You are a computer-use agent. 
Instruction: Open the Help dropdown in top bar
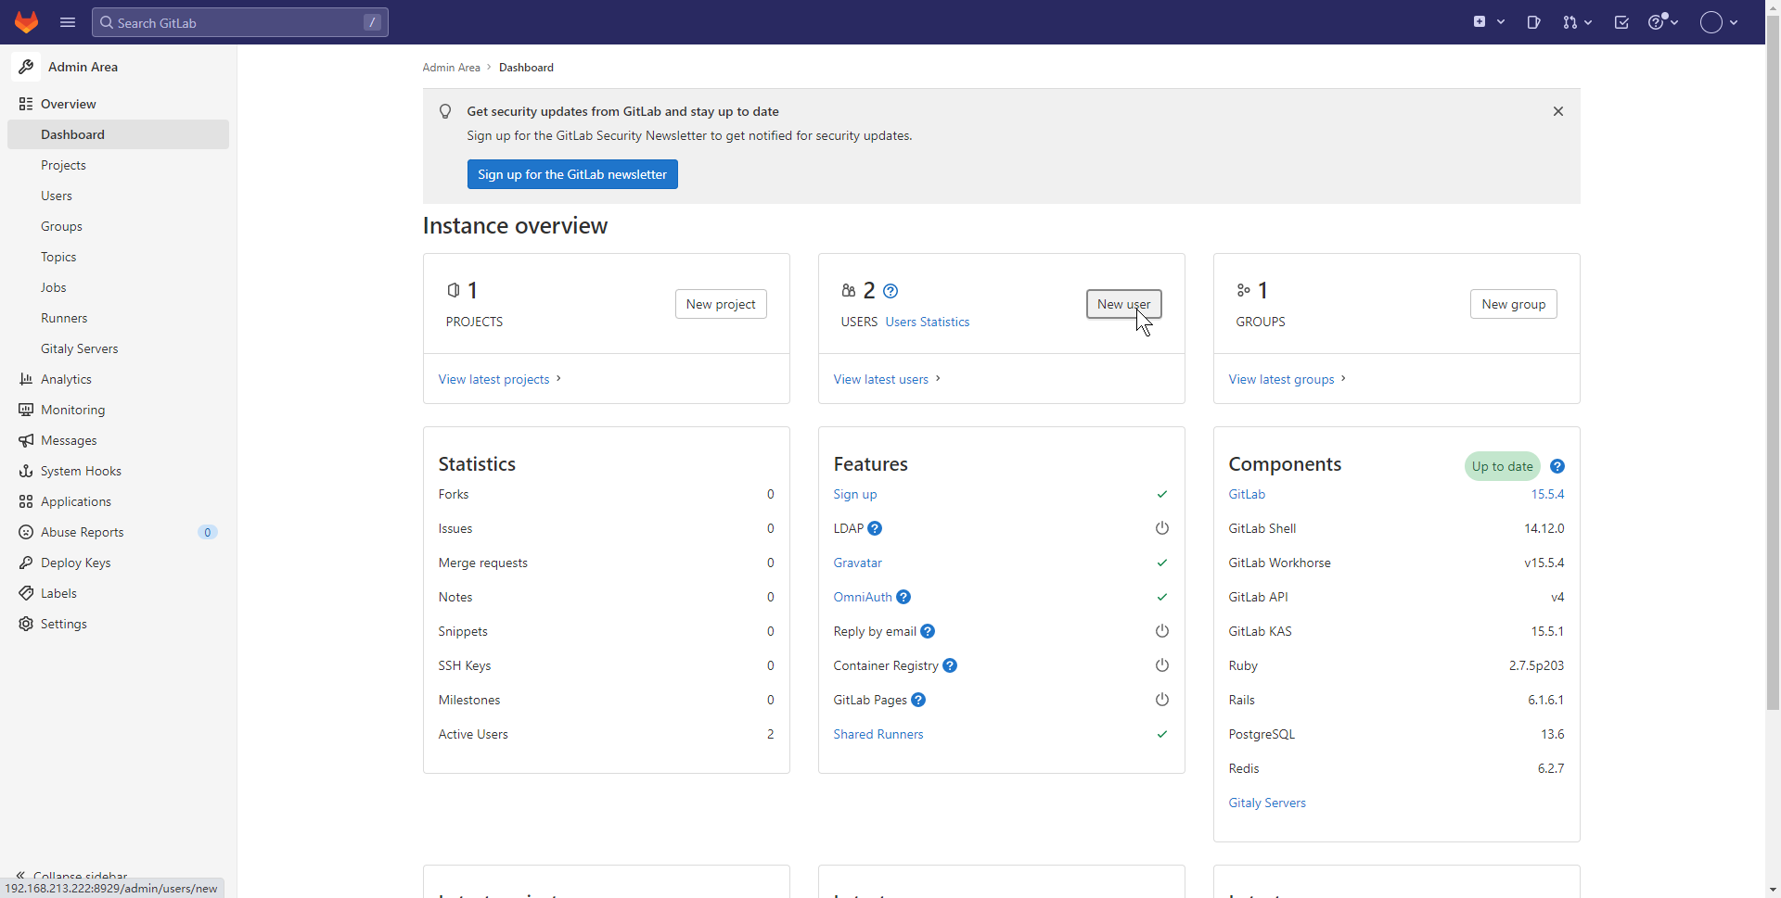click(1662, 22)
